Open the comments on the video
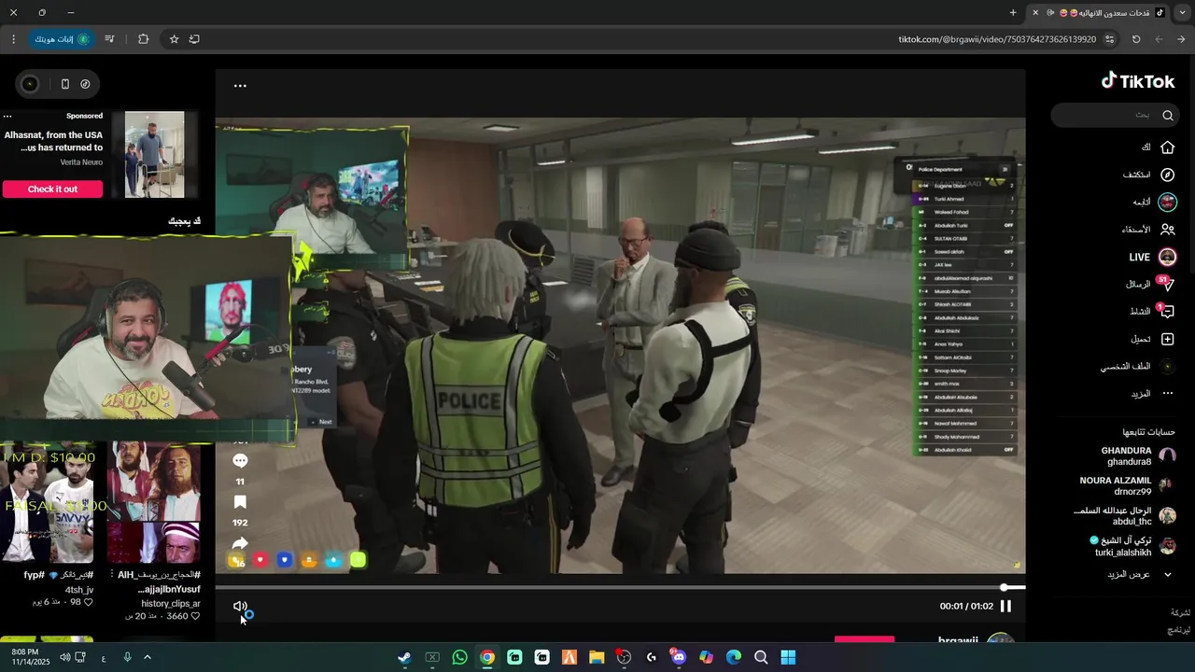Image resolution: width=1195 pixels, height=672 pixels. point(240,461)
